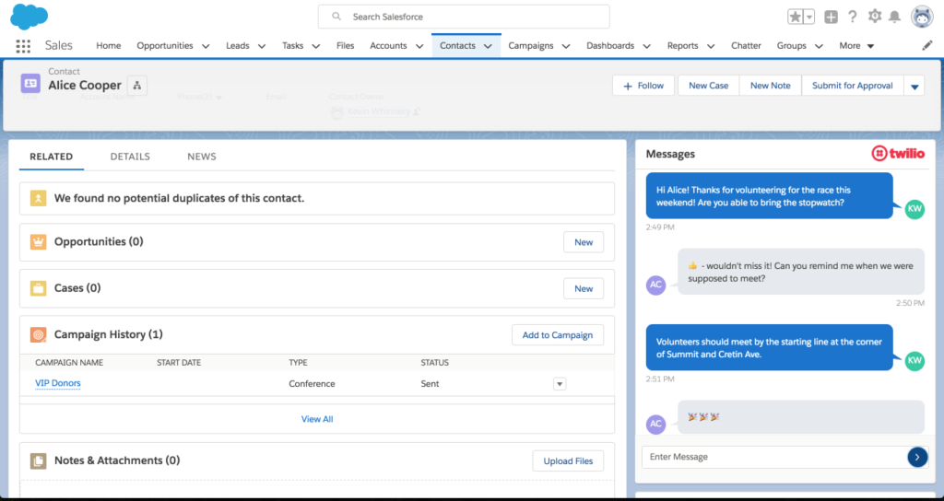Click the Search Salesforce field

pos(464,17)
